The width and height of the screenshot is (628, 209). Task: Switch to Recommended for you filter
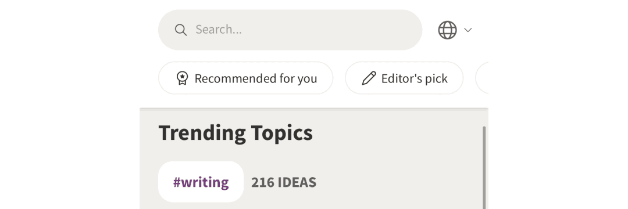point(245,78)
